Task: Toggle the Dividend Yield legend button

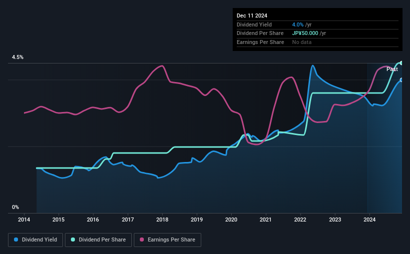Action: pyautogui.click(x=35, y=240)
